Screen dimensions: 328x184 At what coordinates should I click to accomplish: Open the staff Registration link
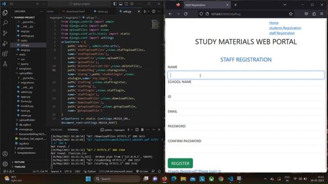coord(282,33)
